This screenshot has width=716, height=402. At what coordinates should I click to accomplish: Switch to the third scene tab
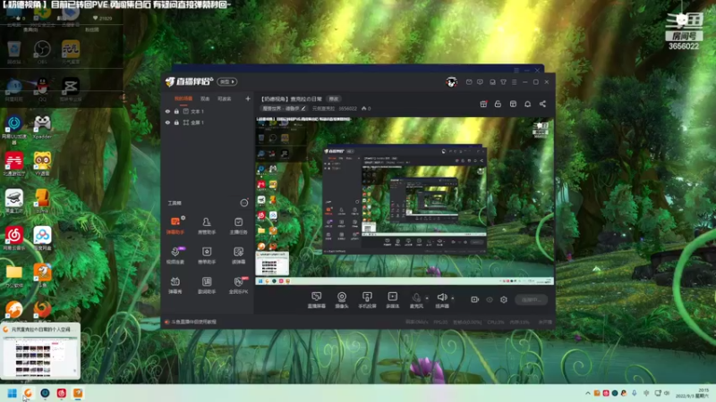click(225, 99)
